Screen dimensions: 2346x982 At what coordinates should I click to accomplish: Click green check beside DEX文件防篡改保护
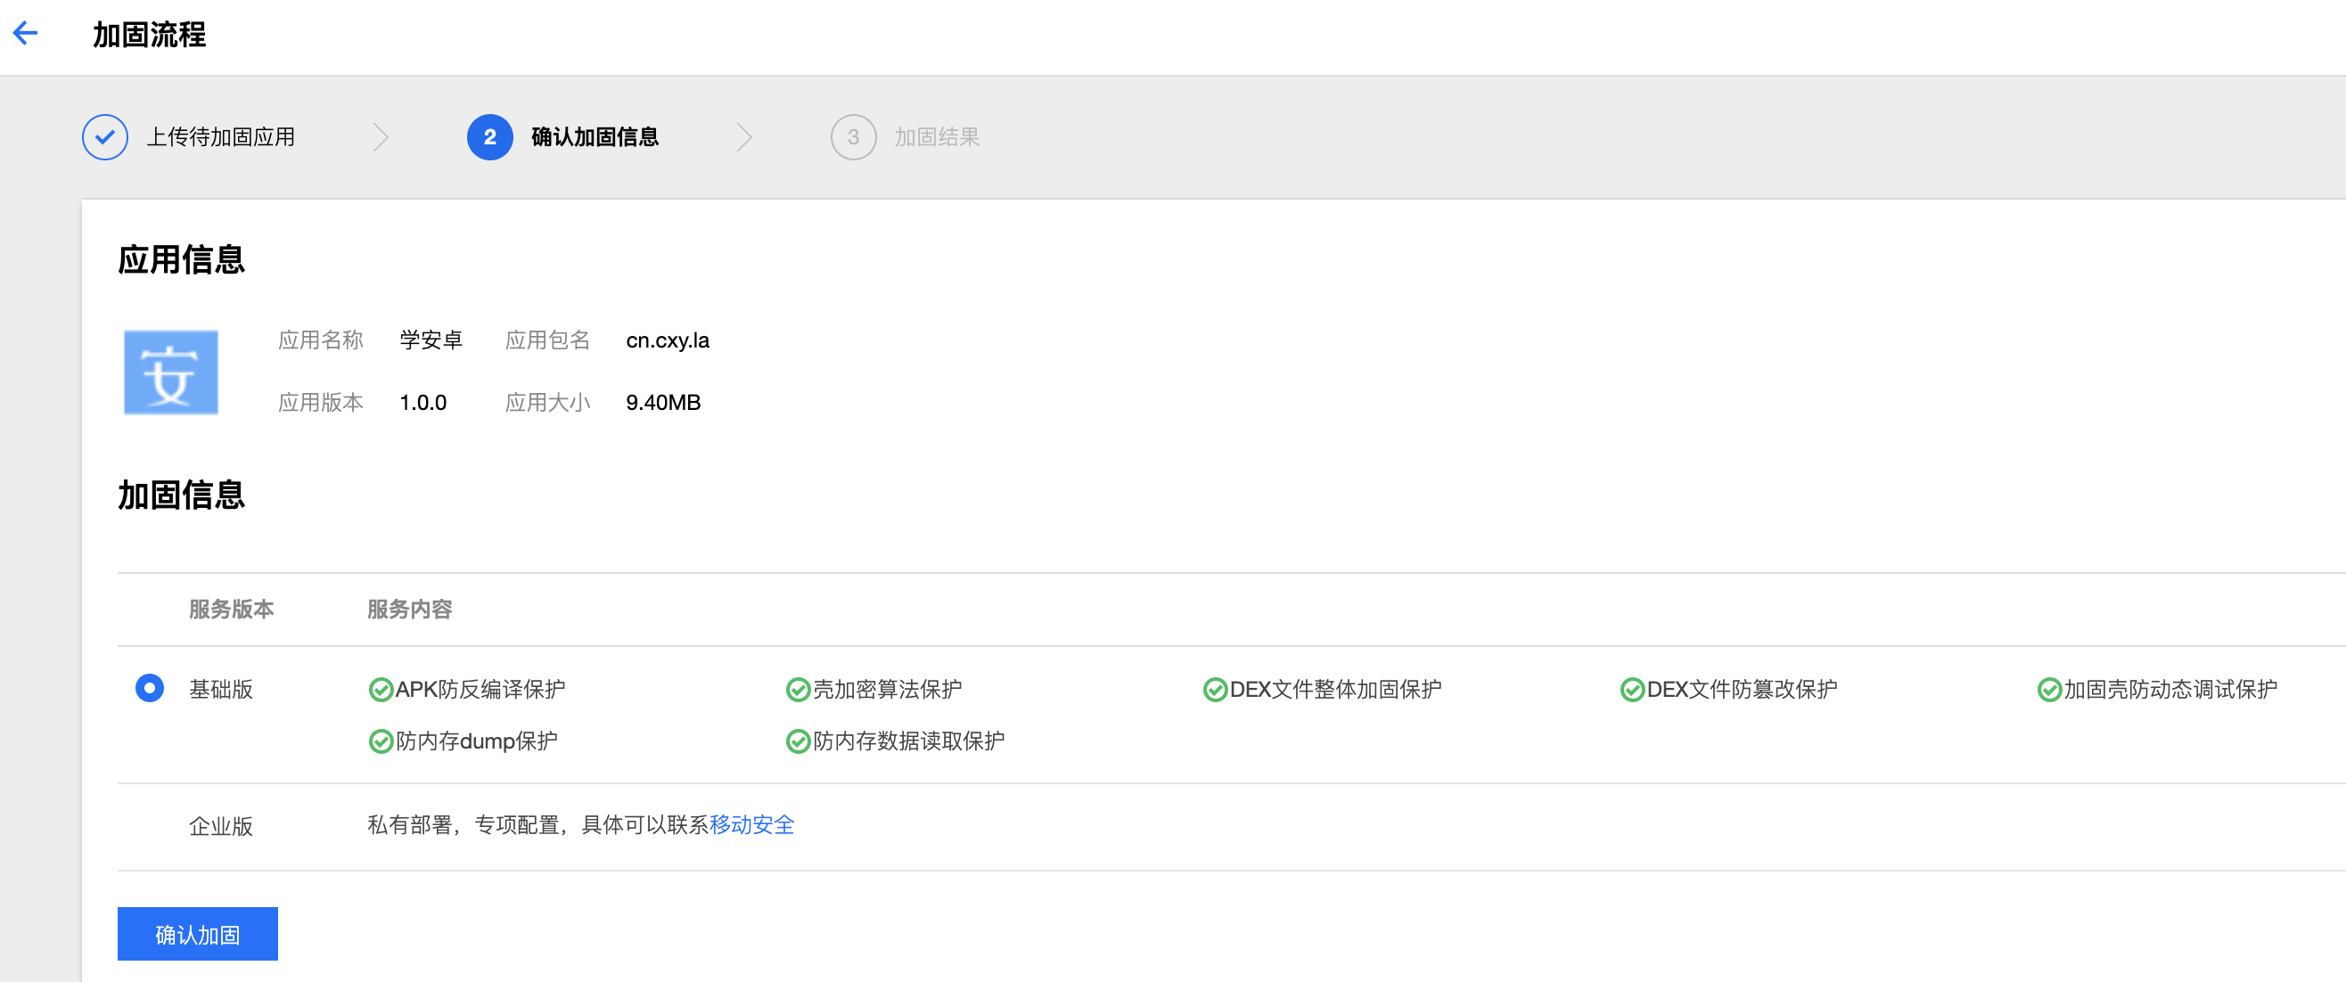click(x=1632, y=690)
